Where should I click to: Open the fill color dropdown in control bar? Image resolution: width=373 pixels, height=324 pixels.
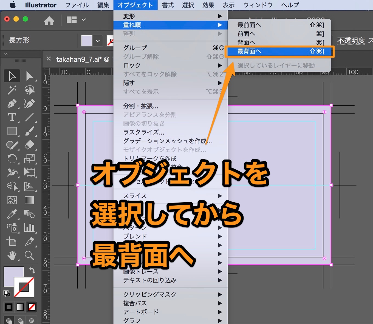click(98, 41)
